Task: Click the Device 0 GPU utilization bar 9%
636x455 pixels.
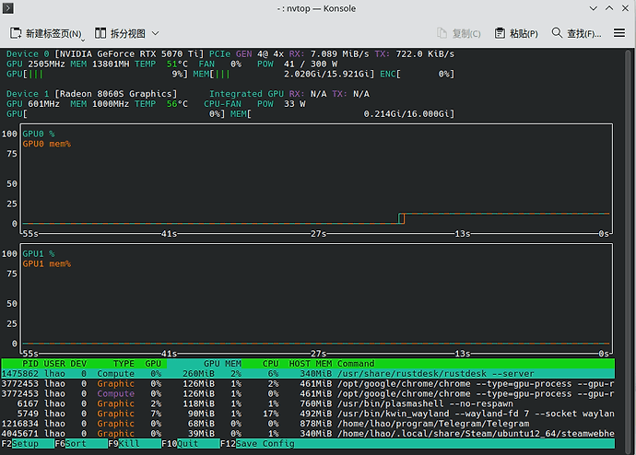Action: point(98,74)
